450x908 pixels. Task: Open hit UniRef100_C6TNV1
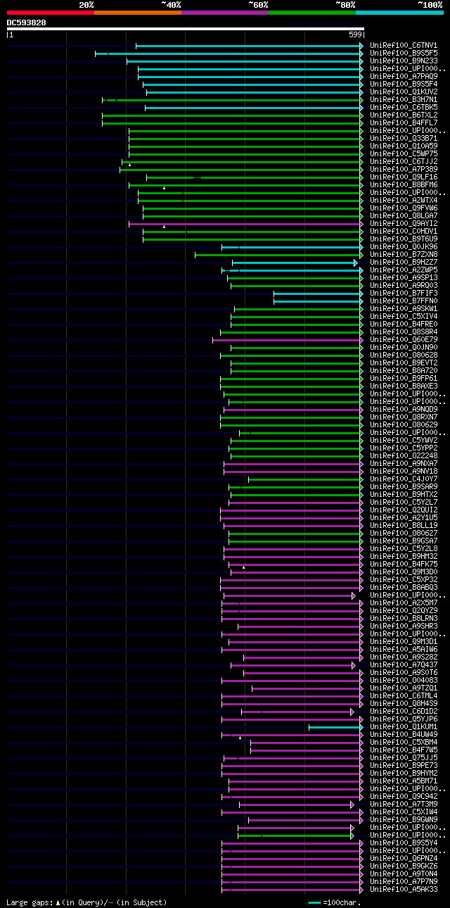[404, 46]
